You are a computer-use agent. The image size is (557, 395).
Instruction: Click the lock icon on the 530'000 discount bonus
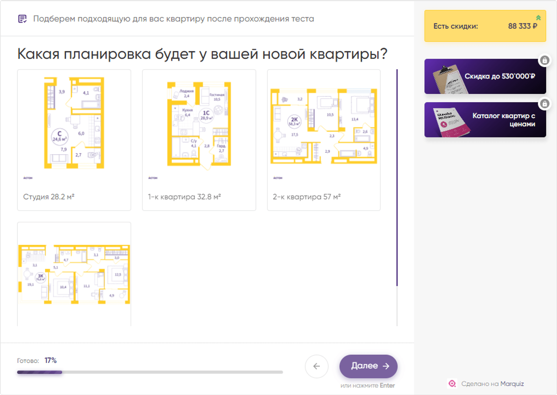click(545, 60)
